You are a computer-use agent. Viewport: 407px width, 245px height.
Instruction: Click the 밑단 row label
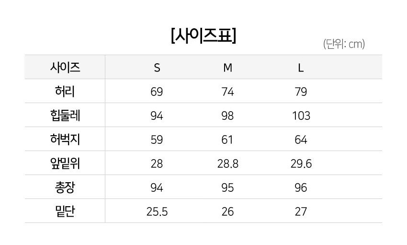65,211
